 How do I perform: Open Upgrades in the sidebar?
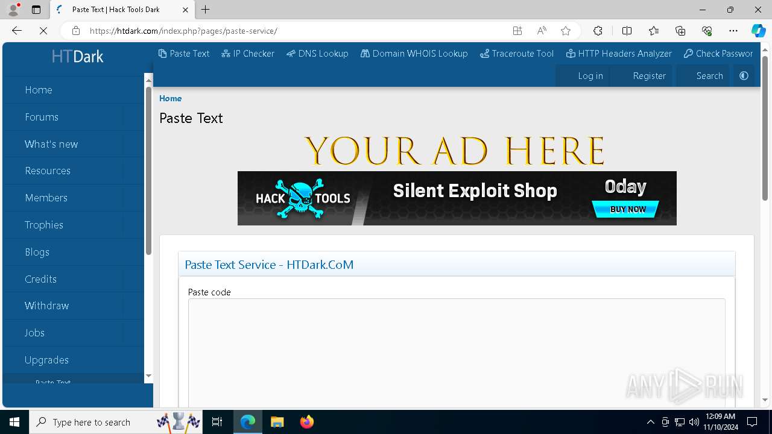46,360
